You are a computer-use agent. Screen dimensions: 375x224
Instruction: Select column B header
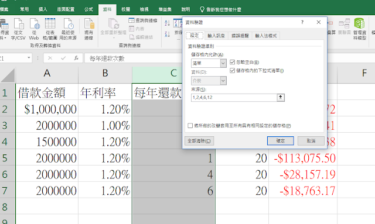click(x=105, y=73)
